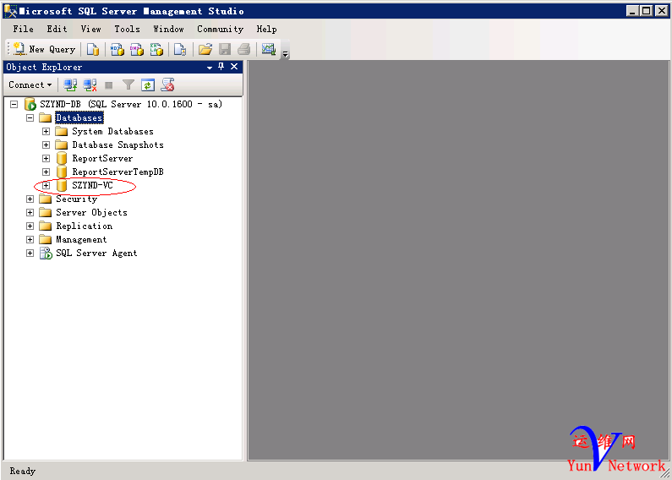Expand the ReportServerTempDB database node
The image size is (672, 480).
(46, 172)
